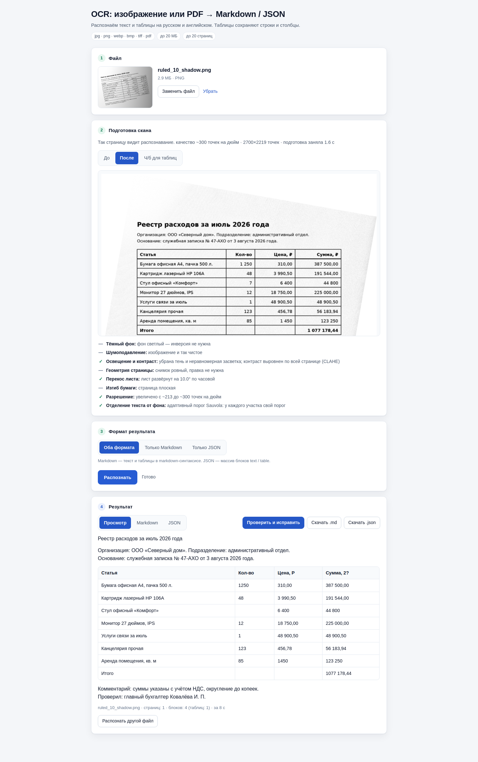Image resolution: width=478 pixels, height=762 pixels.
Task: Click the Цена, Р column header
Action: pyautogui.click(x=298, y=573)
